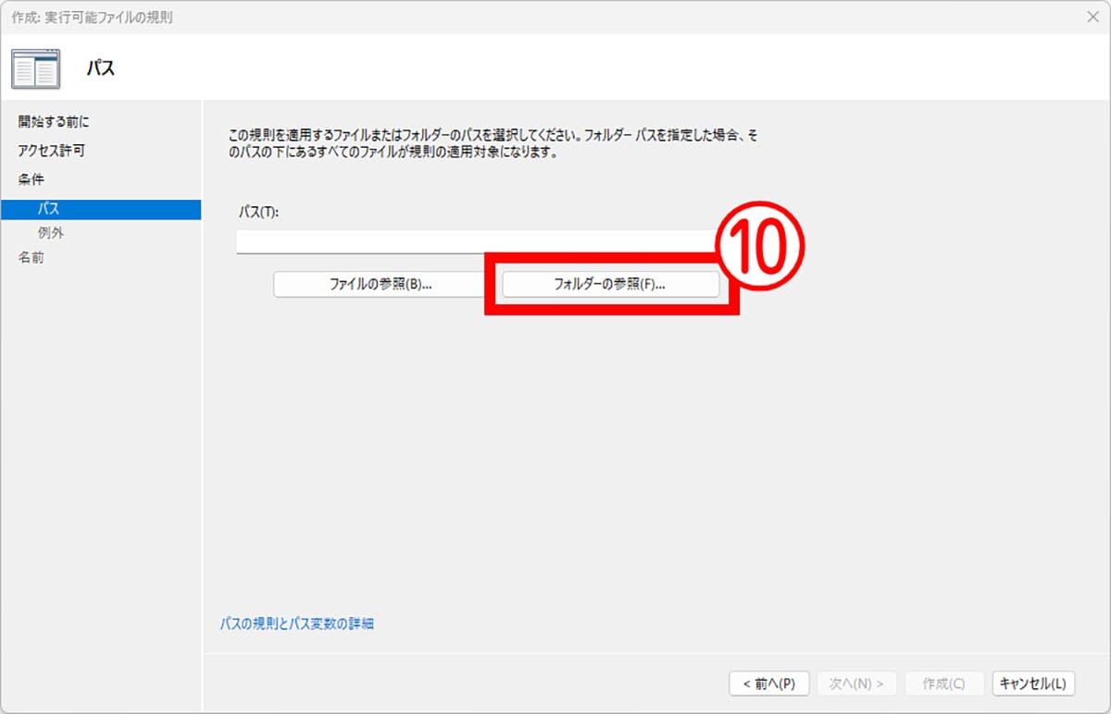This screenshot has width=1111, height=714.
Task: Open the フォルダーの参照(F)... browse dialog
Action: tap(610, 285)
